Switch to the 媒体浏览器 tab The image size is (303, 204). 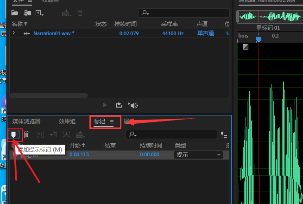[x=26, y=121]
